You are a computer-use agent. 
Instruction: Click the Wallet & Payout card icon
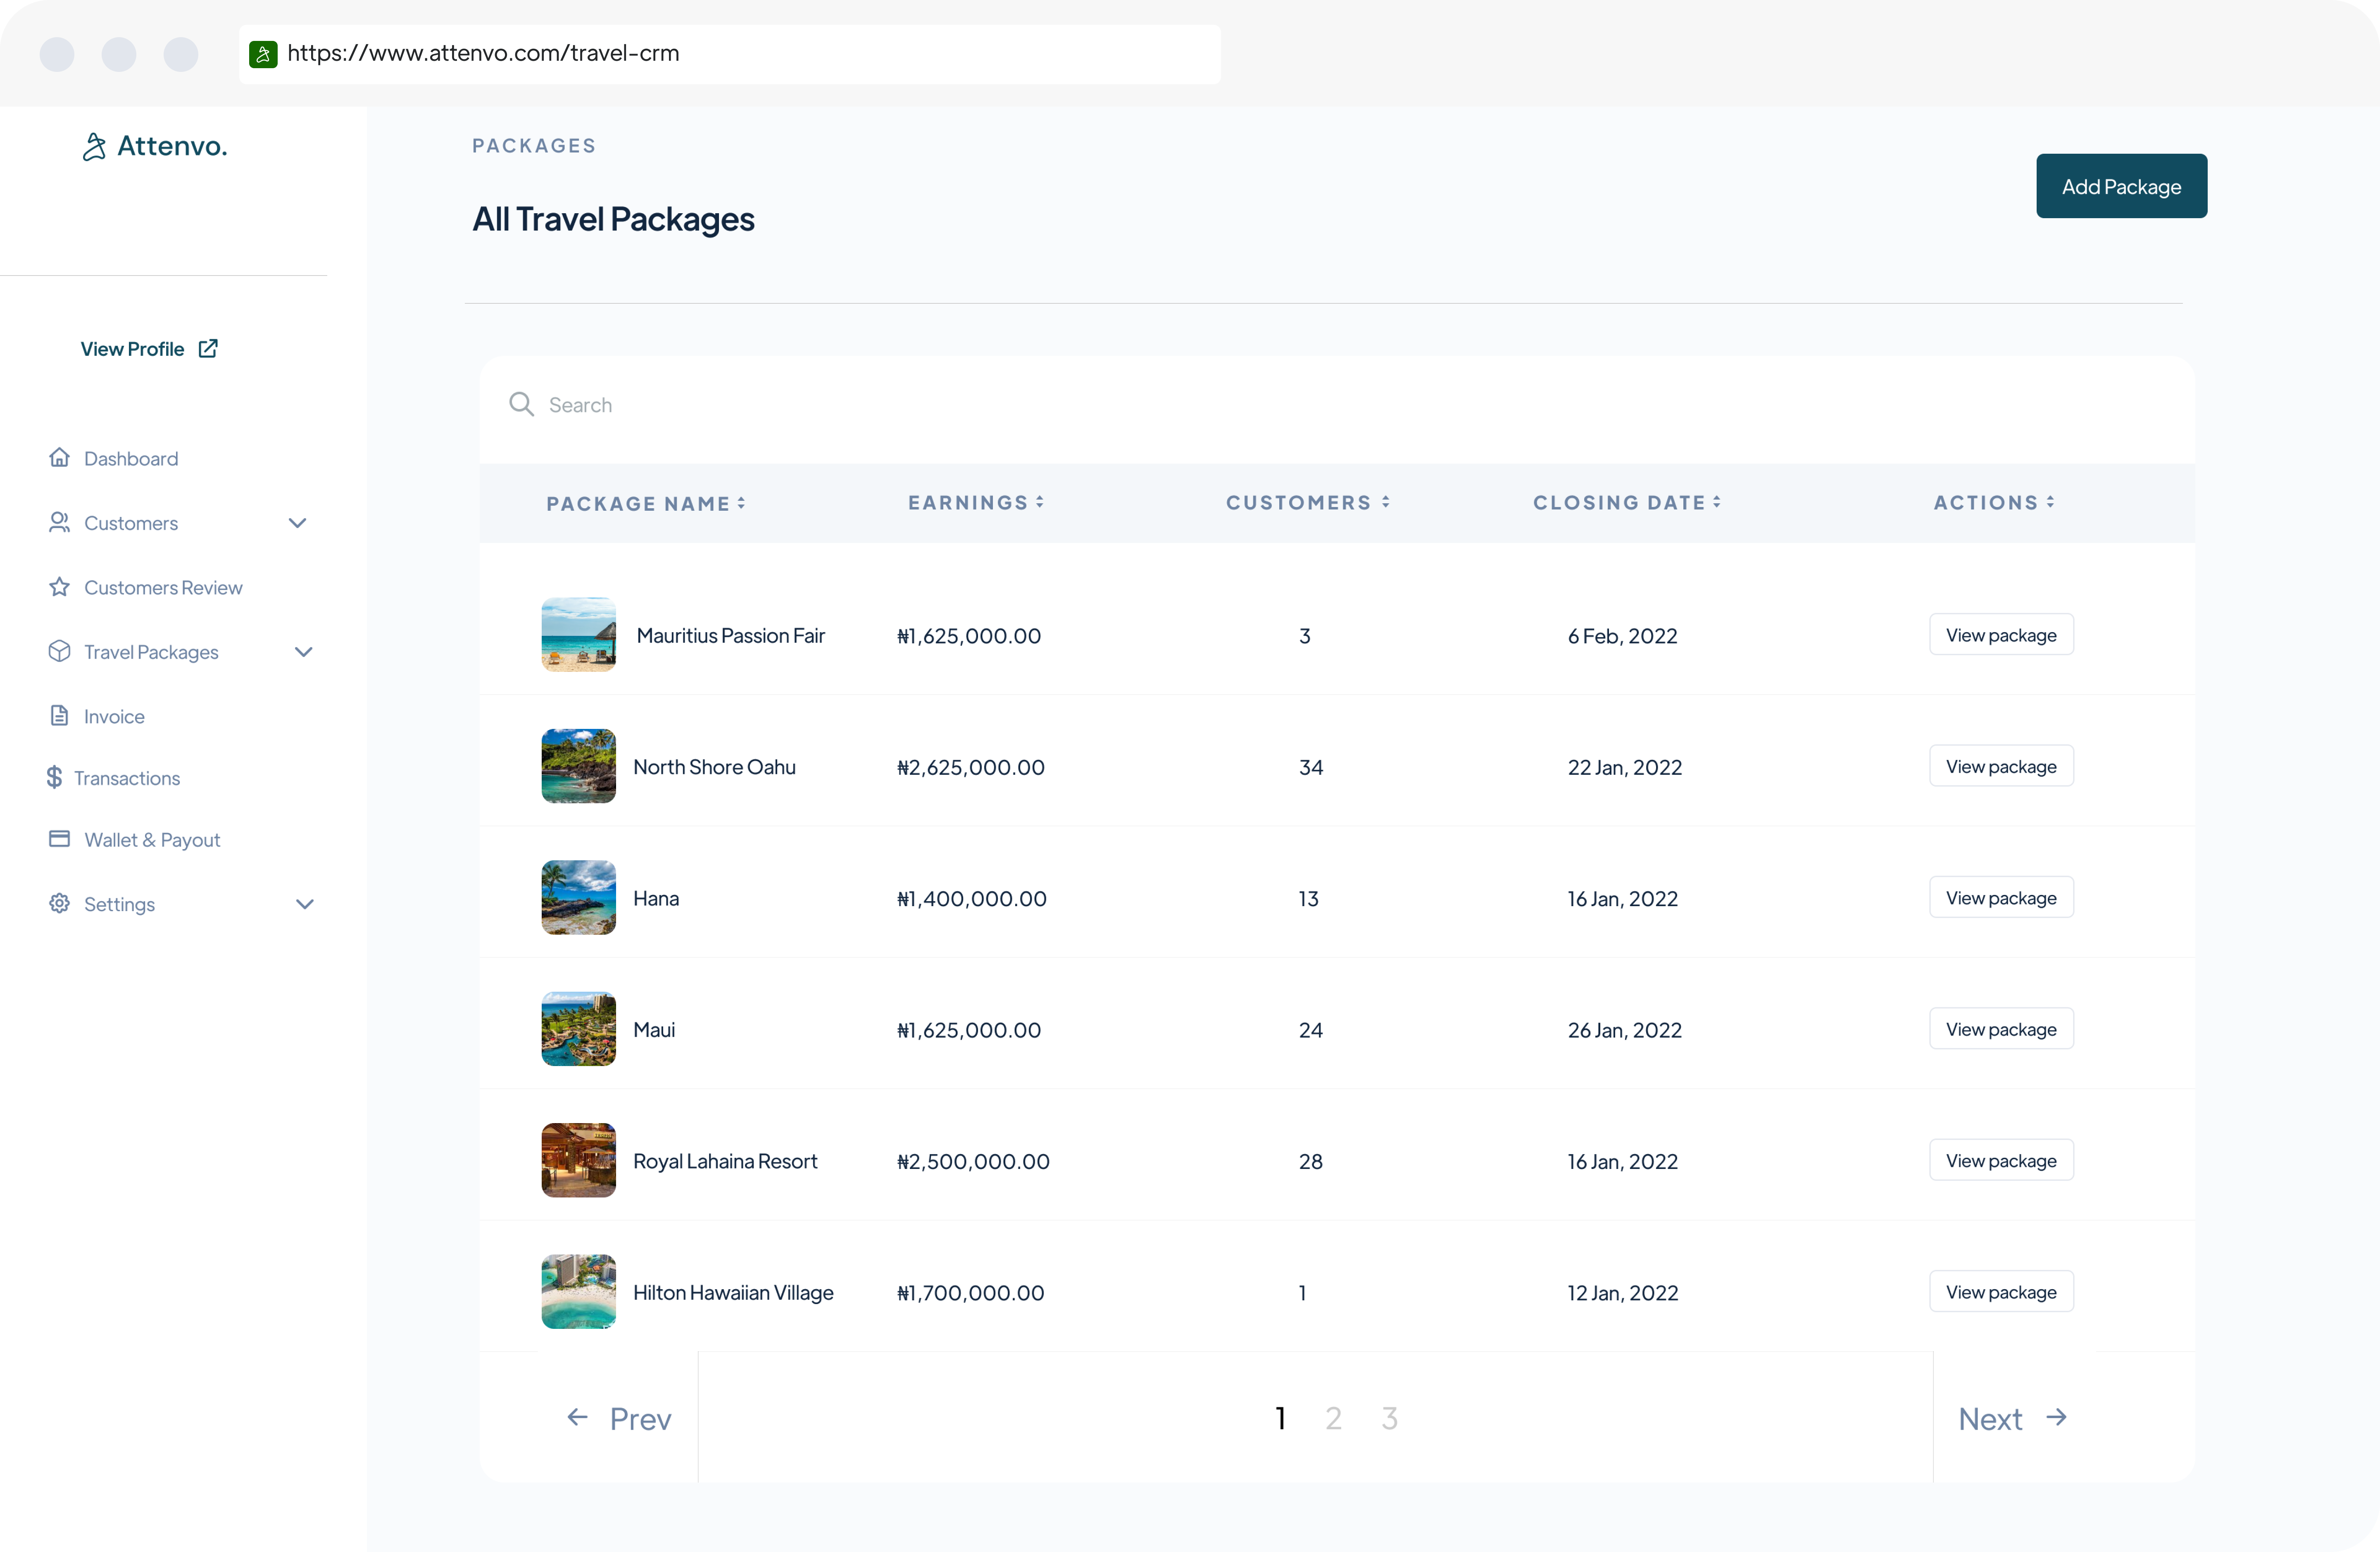click(x=60, y=839)
